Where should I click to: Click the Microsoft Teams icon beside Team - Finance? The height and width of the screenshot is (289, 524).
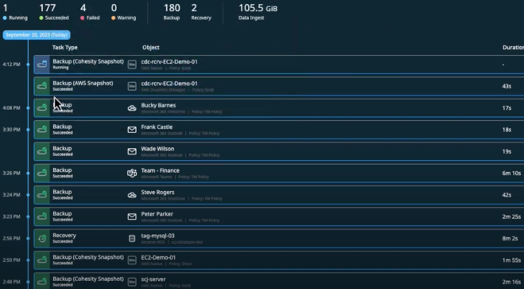tap(132, 174)
